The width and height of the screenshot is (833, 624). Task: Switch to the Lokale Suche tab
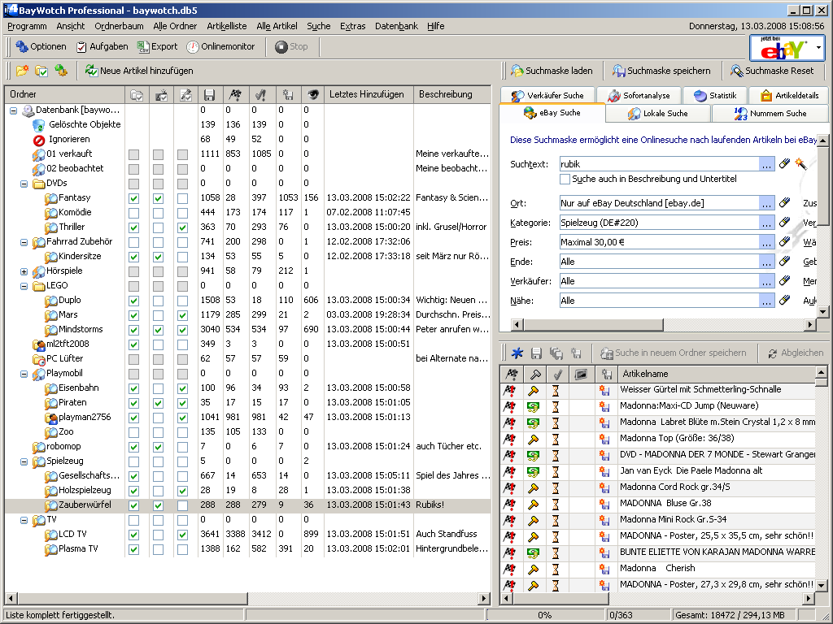tap(657, 113)
